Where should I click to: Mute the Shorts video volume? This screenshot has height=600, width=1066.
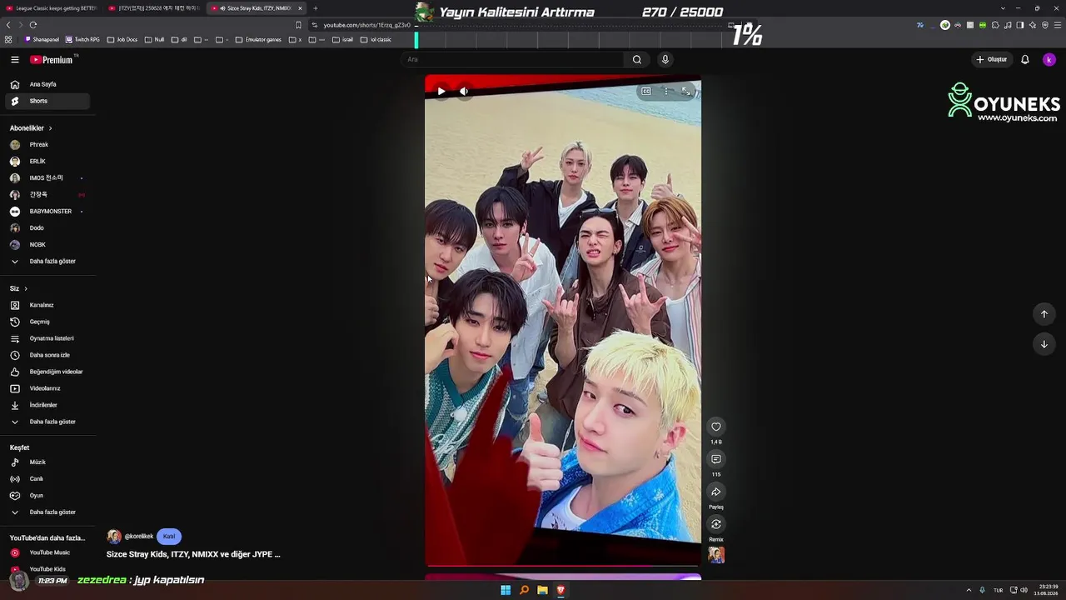(464, 92)
